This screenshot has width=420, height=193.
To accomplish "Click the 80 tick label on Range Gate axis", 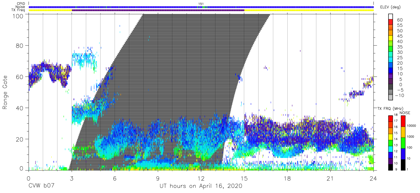I will click(20, 46).
